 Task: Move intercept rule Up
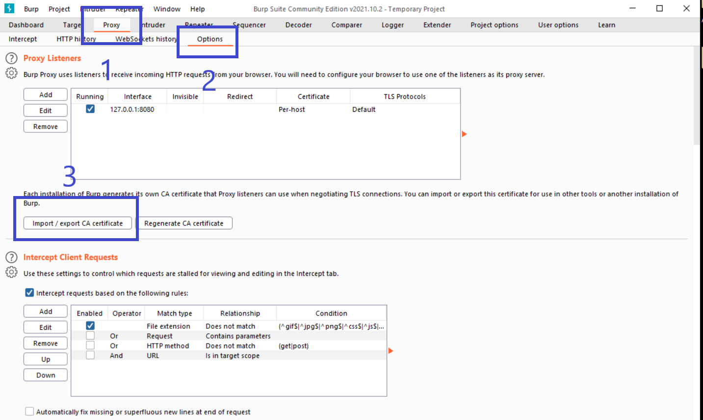(x=46, y=359)
